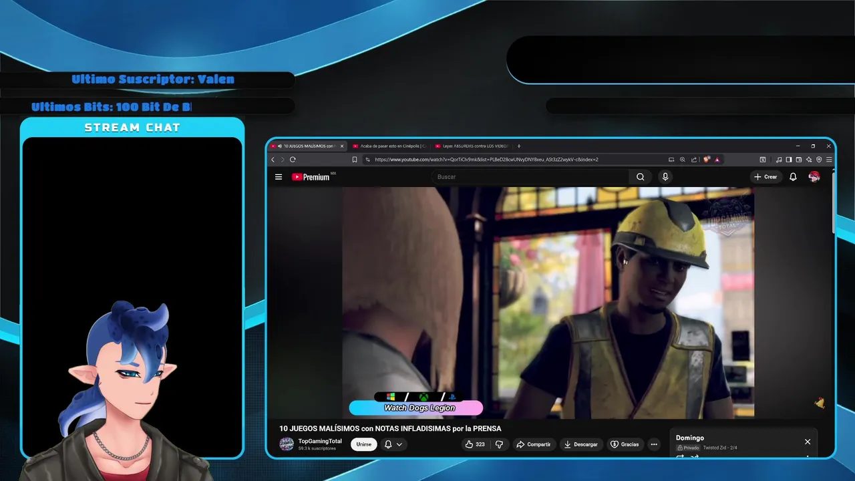Open Brave Wallet icon in toolbar
The width and height of the screenshot is (855, 481).
799,160
